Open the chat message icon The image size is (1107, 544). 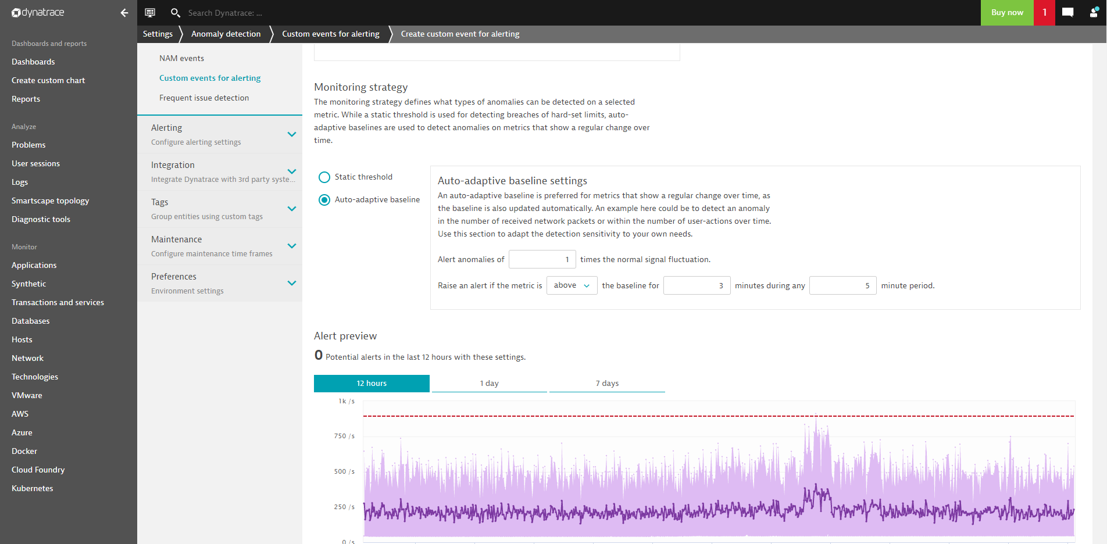[x=1067, y=13]
